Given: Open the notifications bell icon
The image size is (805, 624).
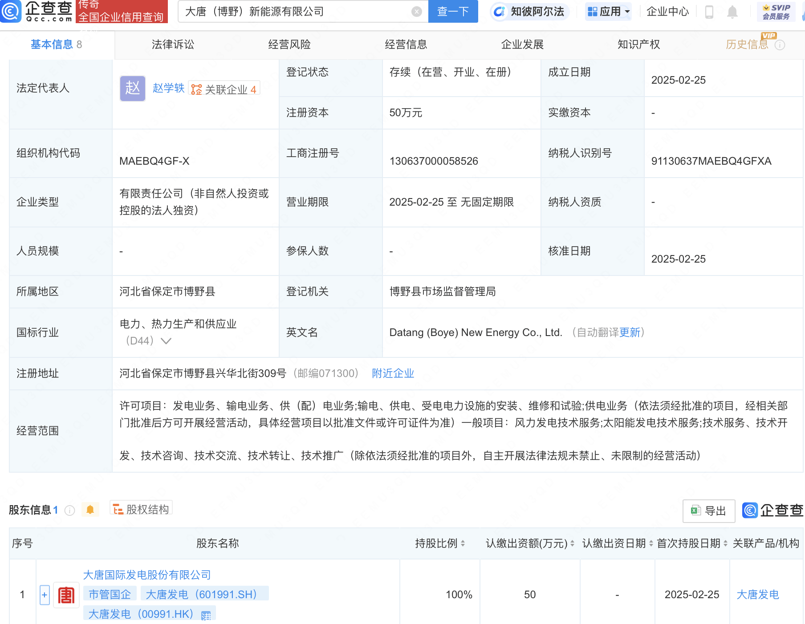Looking at the screenshot, I should 732,12.
